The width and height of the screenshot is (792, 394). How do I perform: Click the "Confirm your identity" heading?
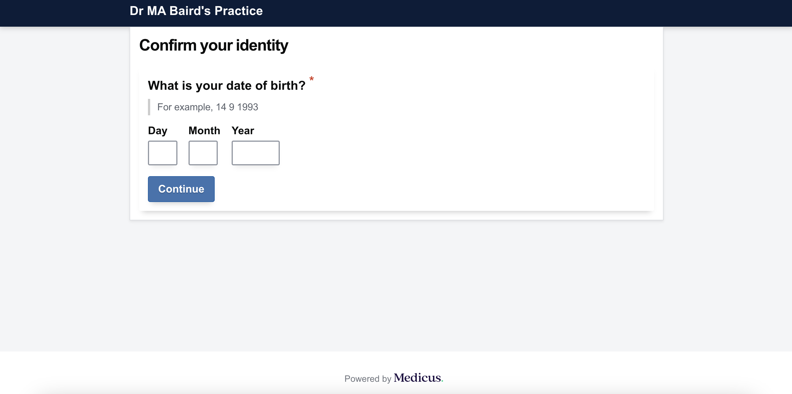214,46
